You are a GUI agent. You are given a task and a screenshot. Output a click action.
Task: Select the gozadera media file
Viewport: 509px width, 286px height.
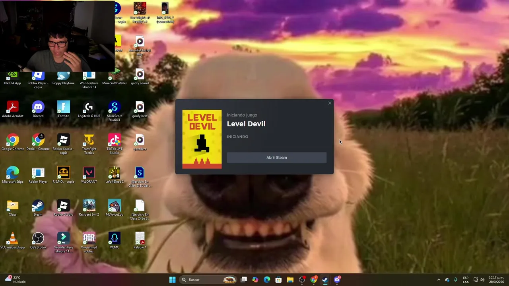[140, 143]
